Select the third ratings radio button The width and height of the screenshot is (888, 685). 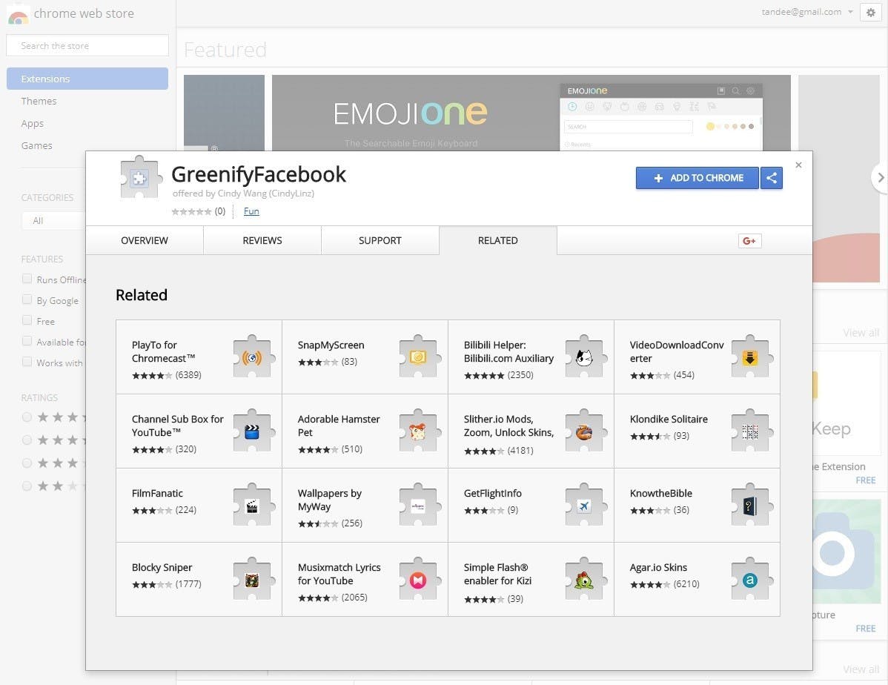27,463
